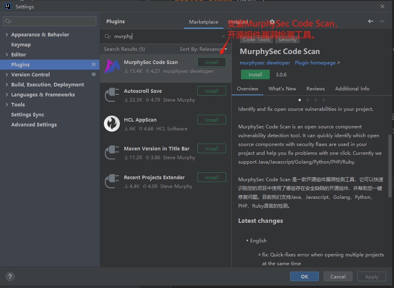Open the Reviews tab
Image resolution: width=394 pixels, height=288 pixels.
(316, 88)
